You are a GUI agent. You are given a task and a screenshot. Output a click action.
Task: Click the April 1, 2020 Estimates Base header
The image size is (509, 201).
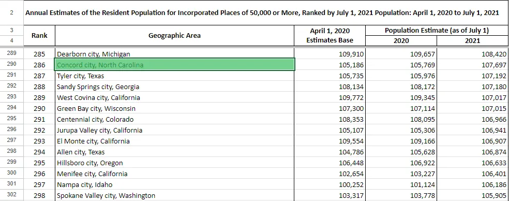pyautogui.click(x=330, y=35)
